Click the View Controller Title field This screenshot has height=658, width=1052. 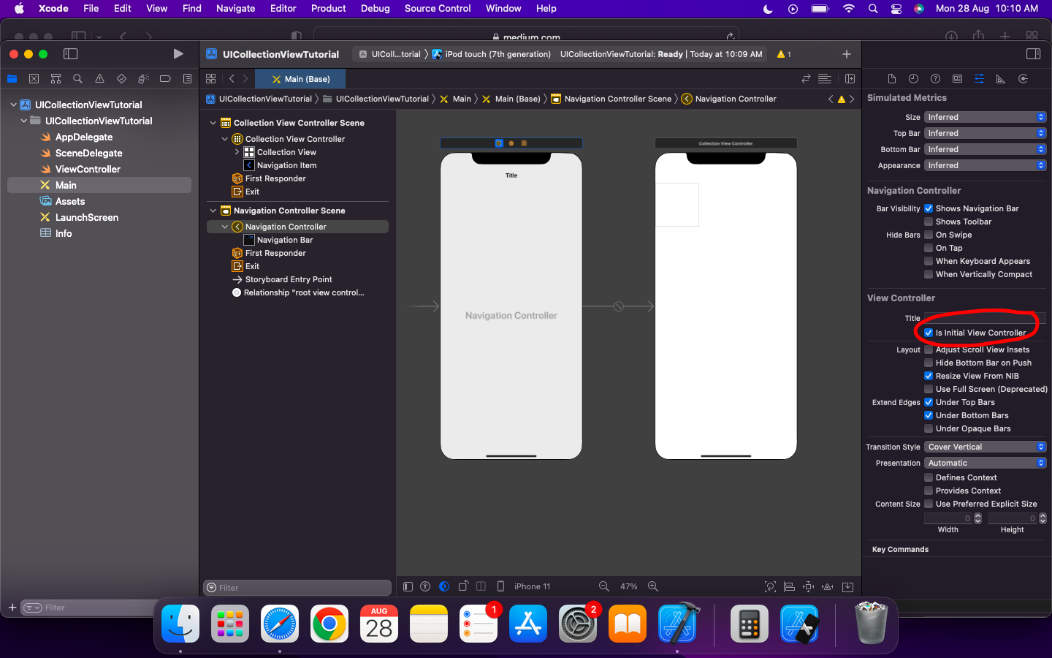pos(985,318)
